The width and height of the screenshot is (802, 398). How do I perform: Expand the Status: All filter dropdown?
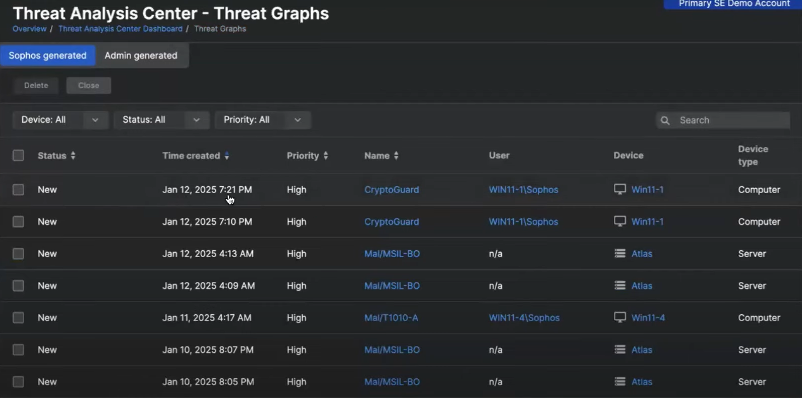click(x=161, y=120)
